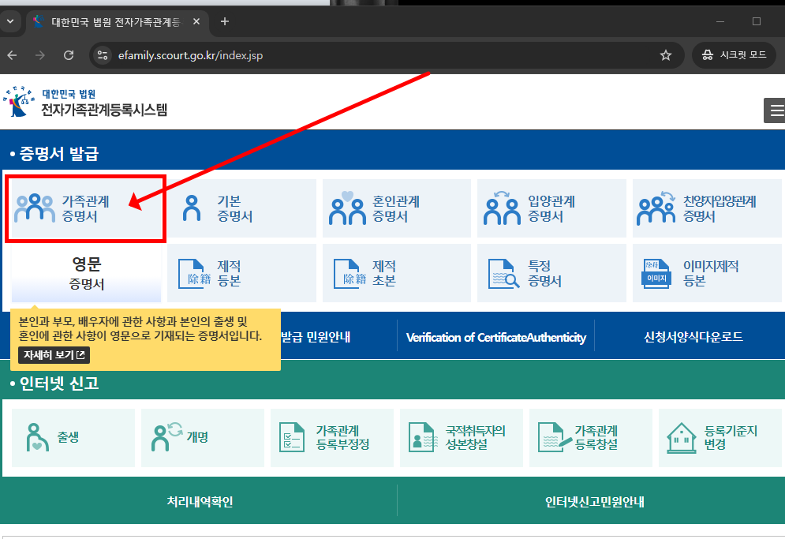Open the 제적 등본 document card
Image resolution: width=785 pixels, height=539 pixels.
click(241, 273)
